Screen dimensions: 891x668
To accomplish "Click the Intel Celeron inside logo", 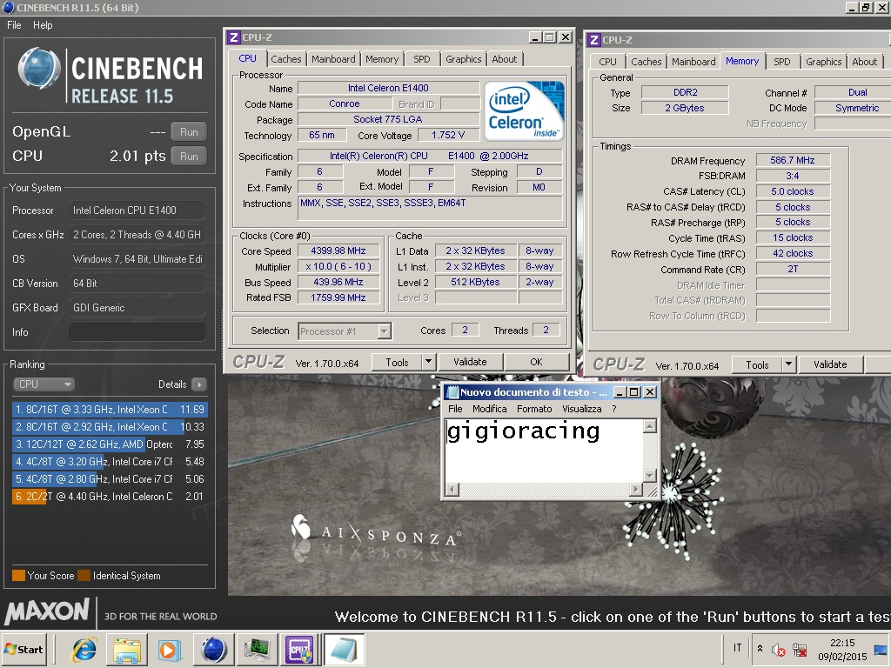I will tap(525, 110).
